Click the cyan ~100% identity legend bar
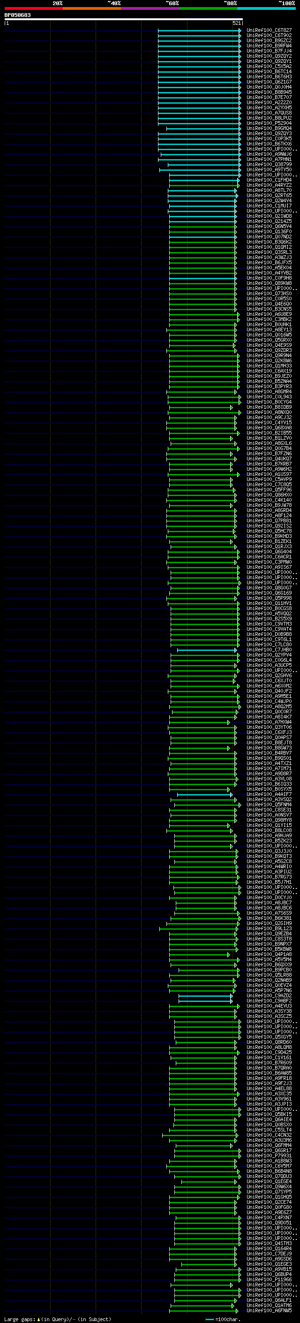Screen dimensions: 300x1323 (x=266, y=8)
